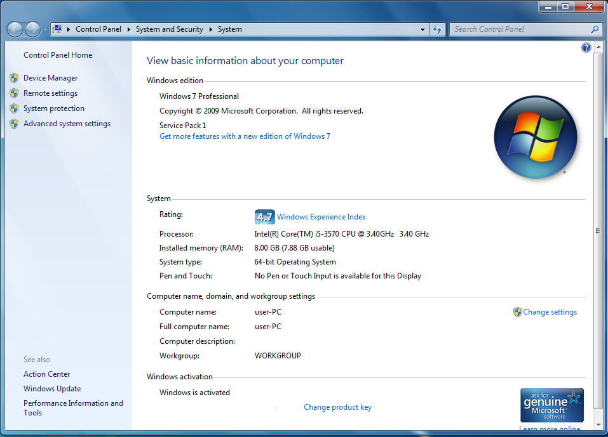Click the genuine Microsoft software badge
608x437 pixels.
pos(552,405)
